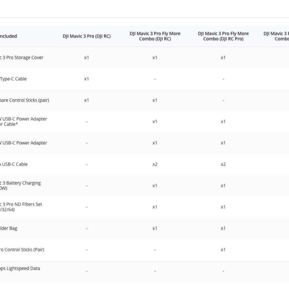Click the 'Included' table header cell
The width and height of the screenshot is (289, 289).
(9, 36)
